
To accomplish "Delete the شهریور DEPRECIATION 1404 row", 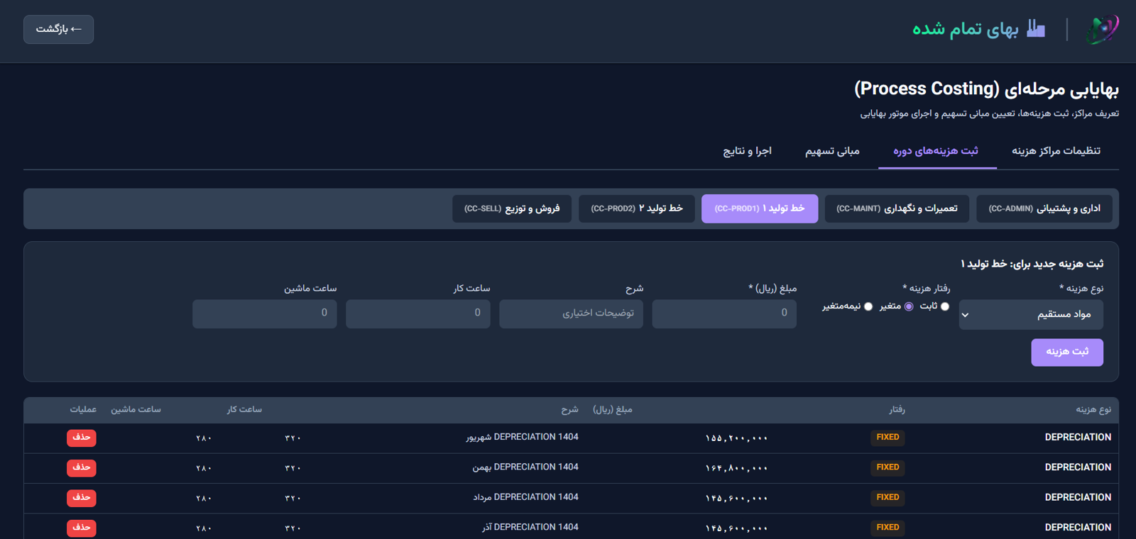I will pyautogui.click(x=82, y=438).
